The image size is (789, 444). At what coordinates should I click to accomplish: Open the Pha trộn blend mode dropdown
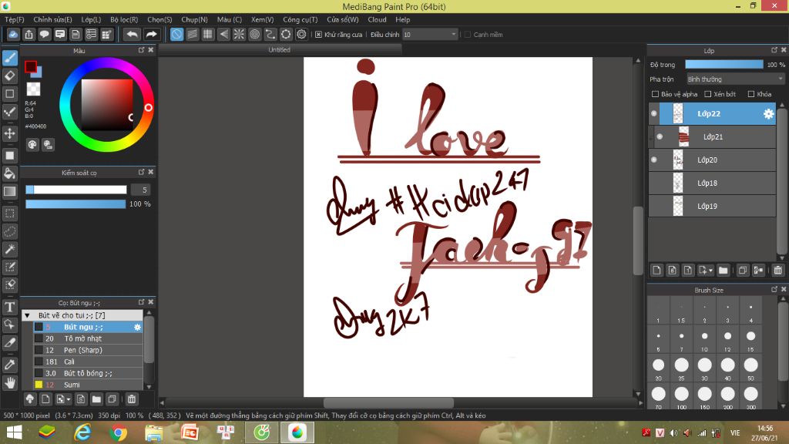pyautogui.click(x=736, y=79)
